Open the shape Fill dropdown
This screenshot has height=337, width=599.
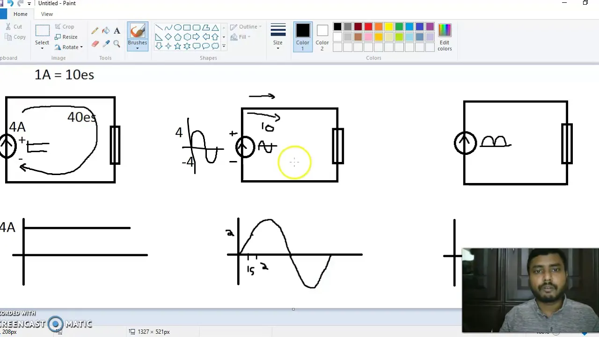pos(240,37)
